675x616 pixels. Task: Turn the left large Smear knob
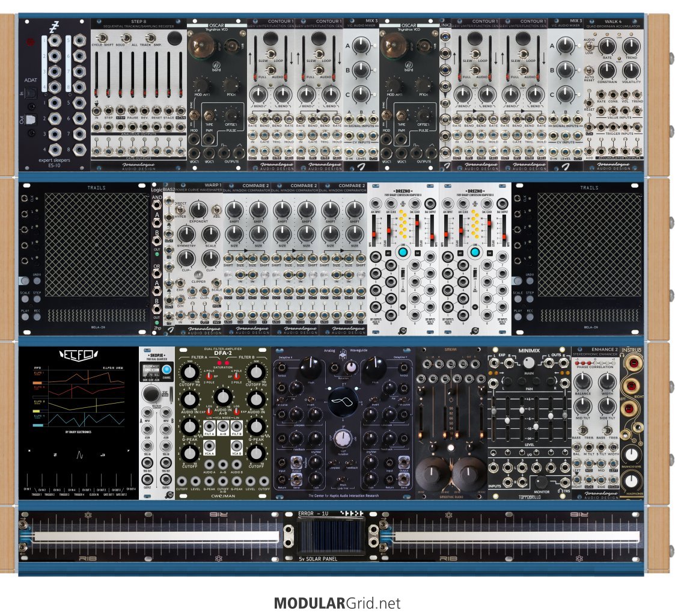(432, 473)
